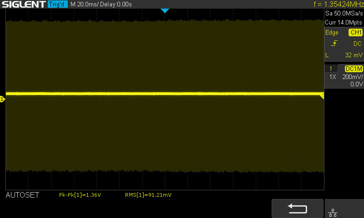364x218 pixels.
Task: Click the back return arrow button
Action: point(298,208)
